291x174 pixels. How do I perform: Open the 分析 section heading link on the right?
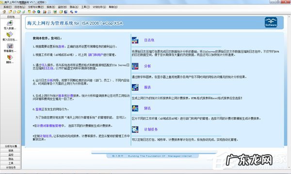(x=147, y=66)
